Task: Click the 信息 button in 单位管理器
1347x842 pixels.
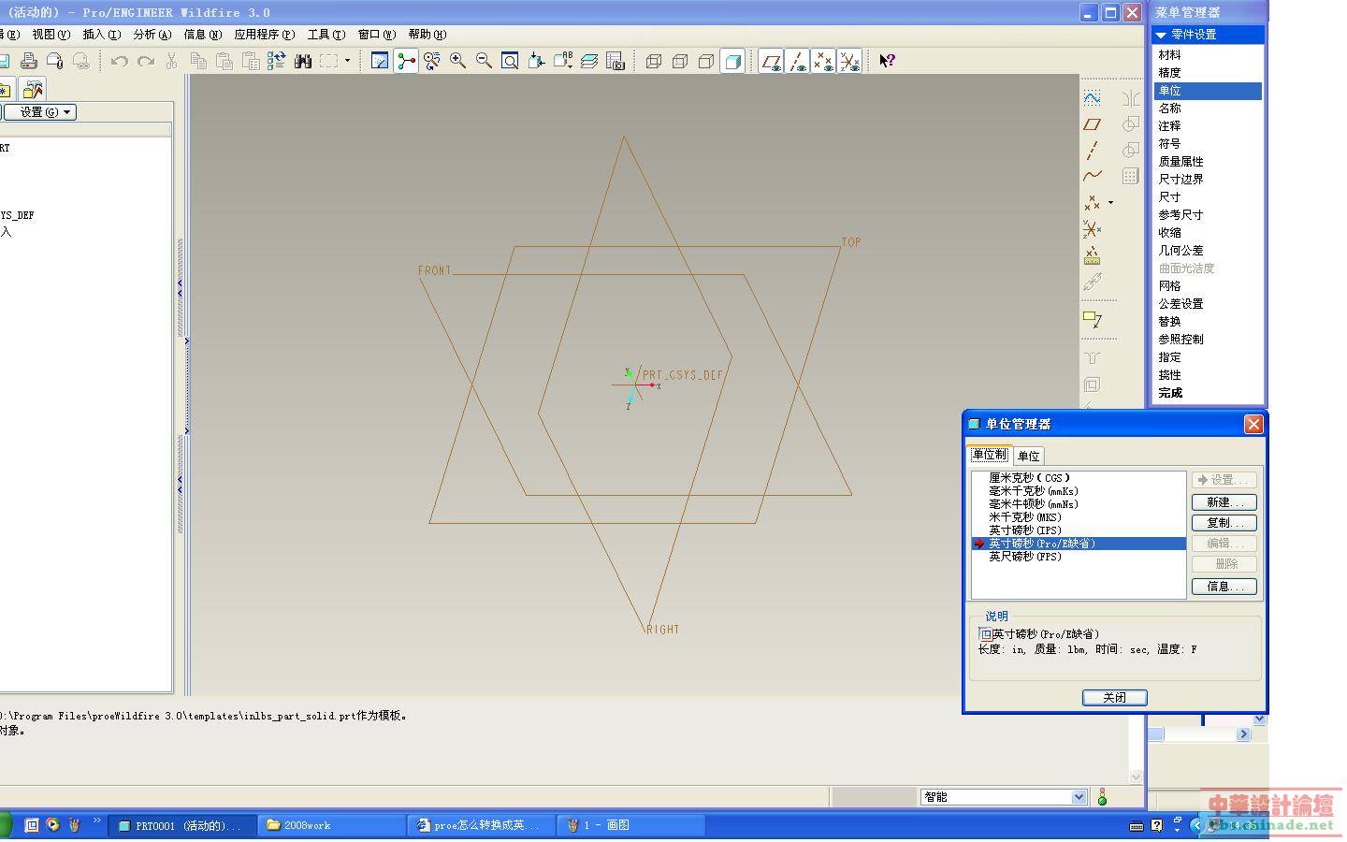Action: pyautogui.click(x=1224, y=587)
